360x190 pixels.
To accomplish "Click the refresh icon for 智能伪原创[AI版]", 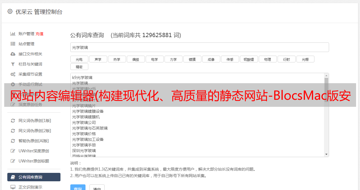I will click(x=13, y=141).
